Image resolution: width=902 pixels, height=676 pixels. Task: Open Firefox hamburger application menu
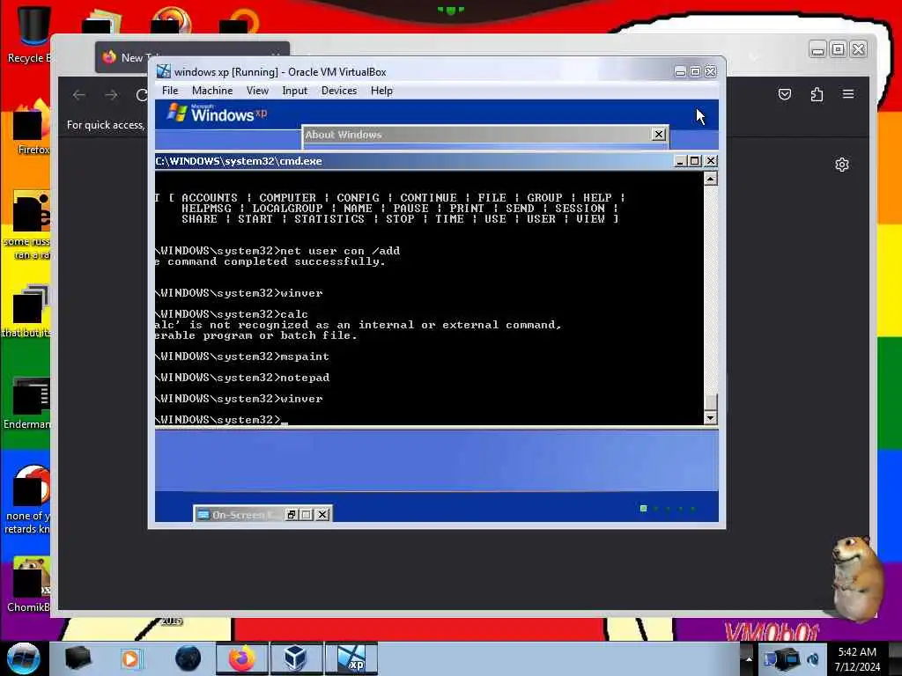click(x=848, y=93)
